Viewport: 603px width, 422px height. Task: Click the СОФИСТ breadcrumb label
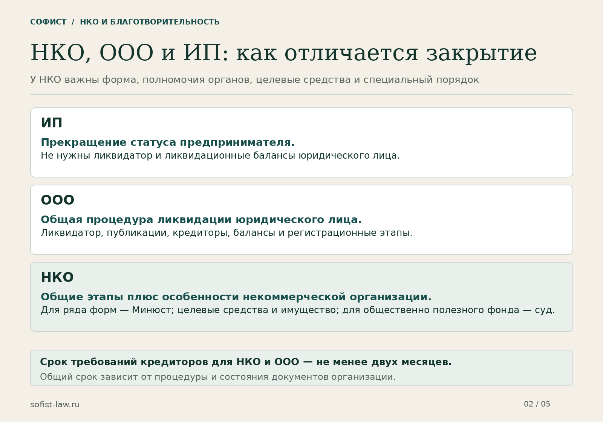48,22
